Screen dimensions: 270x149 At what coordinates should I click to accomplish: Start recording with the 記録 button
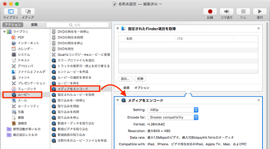(210, 12)
